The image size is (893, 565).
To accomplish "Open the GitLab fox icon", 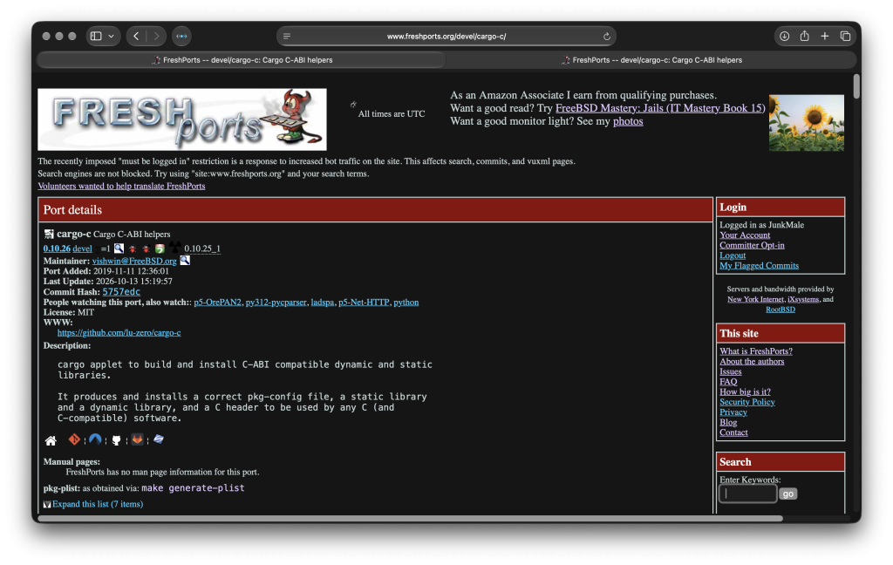I will click(x=137, y=439).
